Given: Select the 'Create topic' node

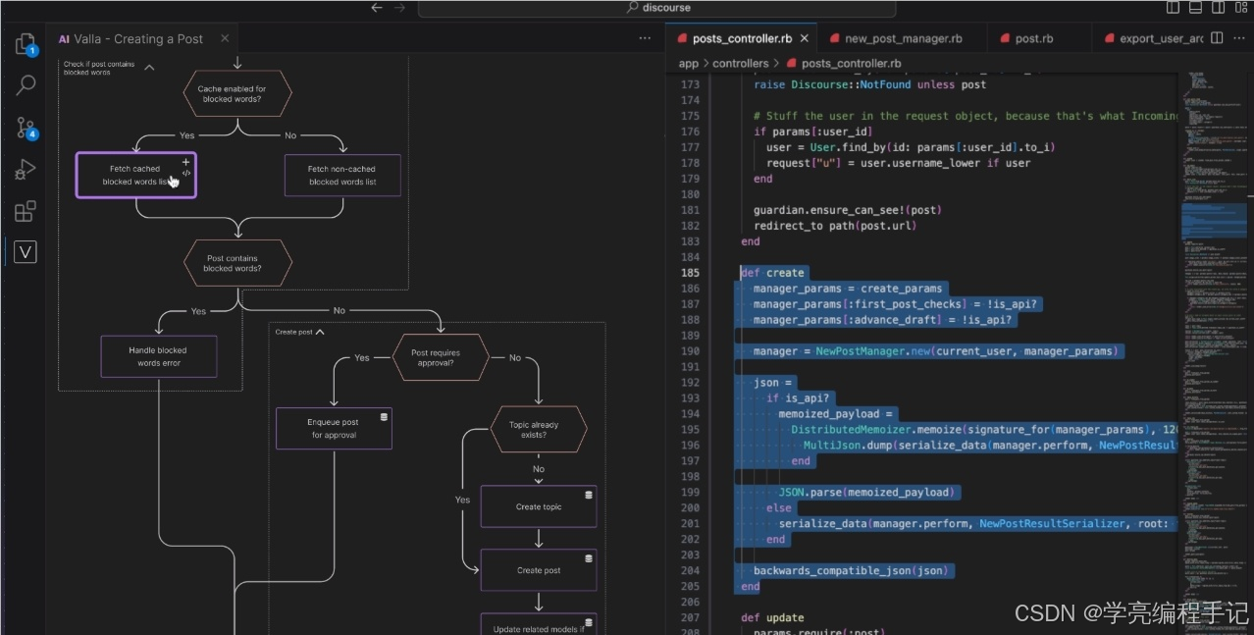Looking at the screenshot, I should point(539,506).
